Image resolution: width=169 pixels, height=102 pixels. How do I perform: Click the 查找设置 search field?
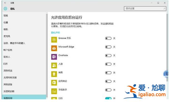(145, 8)
